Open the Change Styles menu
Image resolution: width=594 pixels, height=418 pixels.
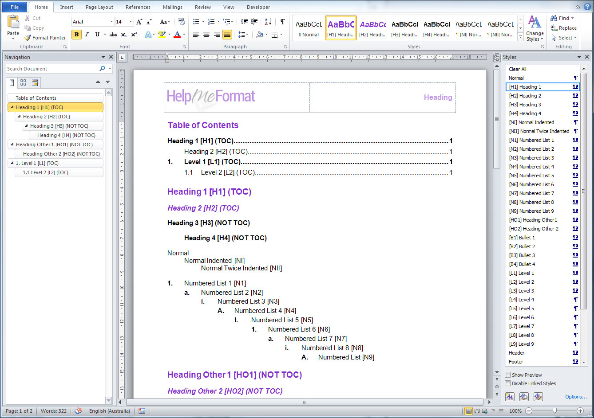pyautogui.click(x=535, y=31)
